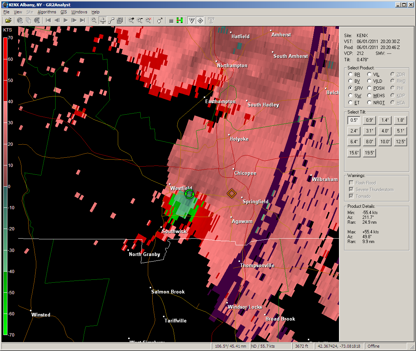Screen dimensions: 416x351
Task: Toggle the Tornado warnings checkbox
Action: point(351,196)
